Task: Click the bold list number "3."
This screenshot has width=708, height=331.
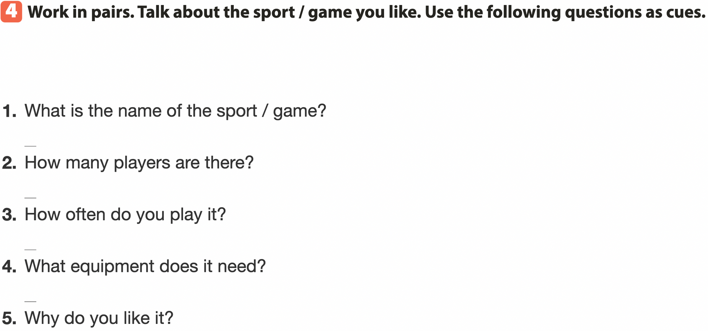Action: tap(10, 215)
